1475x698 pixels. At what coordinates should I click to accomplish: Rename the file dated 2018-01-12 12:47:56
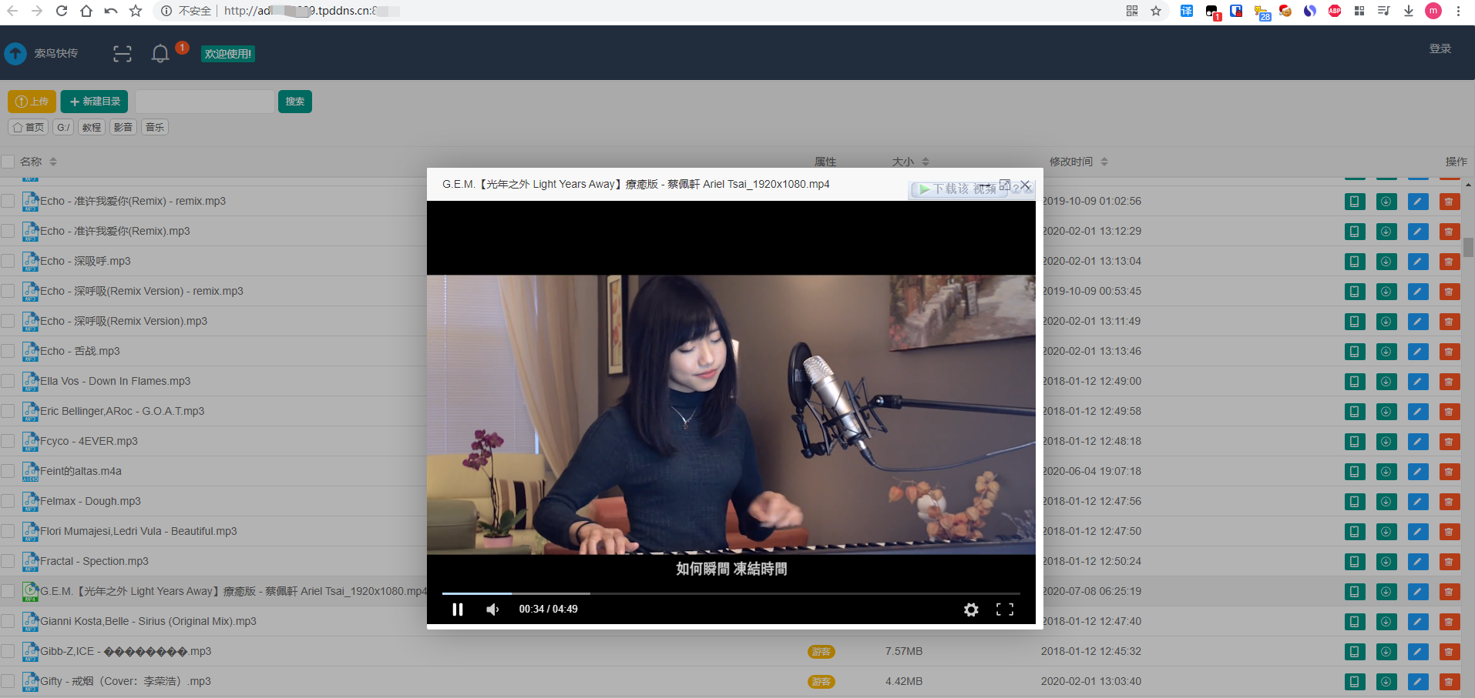click(x=1418, y=502)
